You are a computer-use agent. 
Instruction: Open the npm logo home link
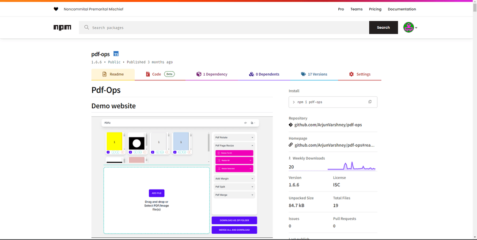click(62, 27)
